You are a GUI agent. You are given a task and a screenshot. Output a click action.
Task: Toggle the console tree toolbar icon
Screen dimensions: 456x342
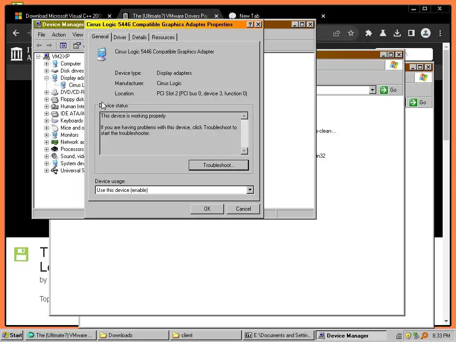pos(63,45)
